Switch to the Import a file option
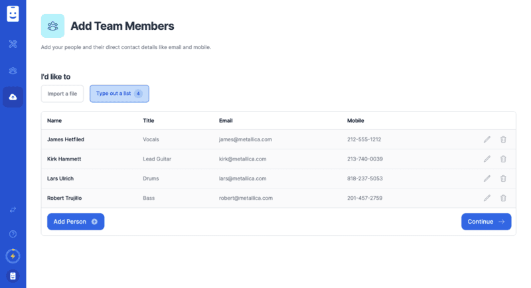 pyautogui.click(x=62, y=94)
